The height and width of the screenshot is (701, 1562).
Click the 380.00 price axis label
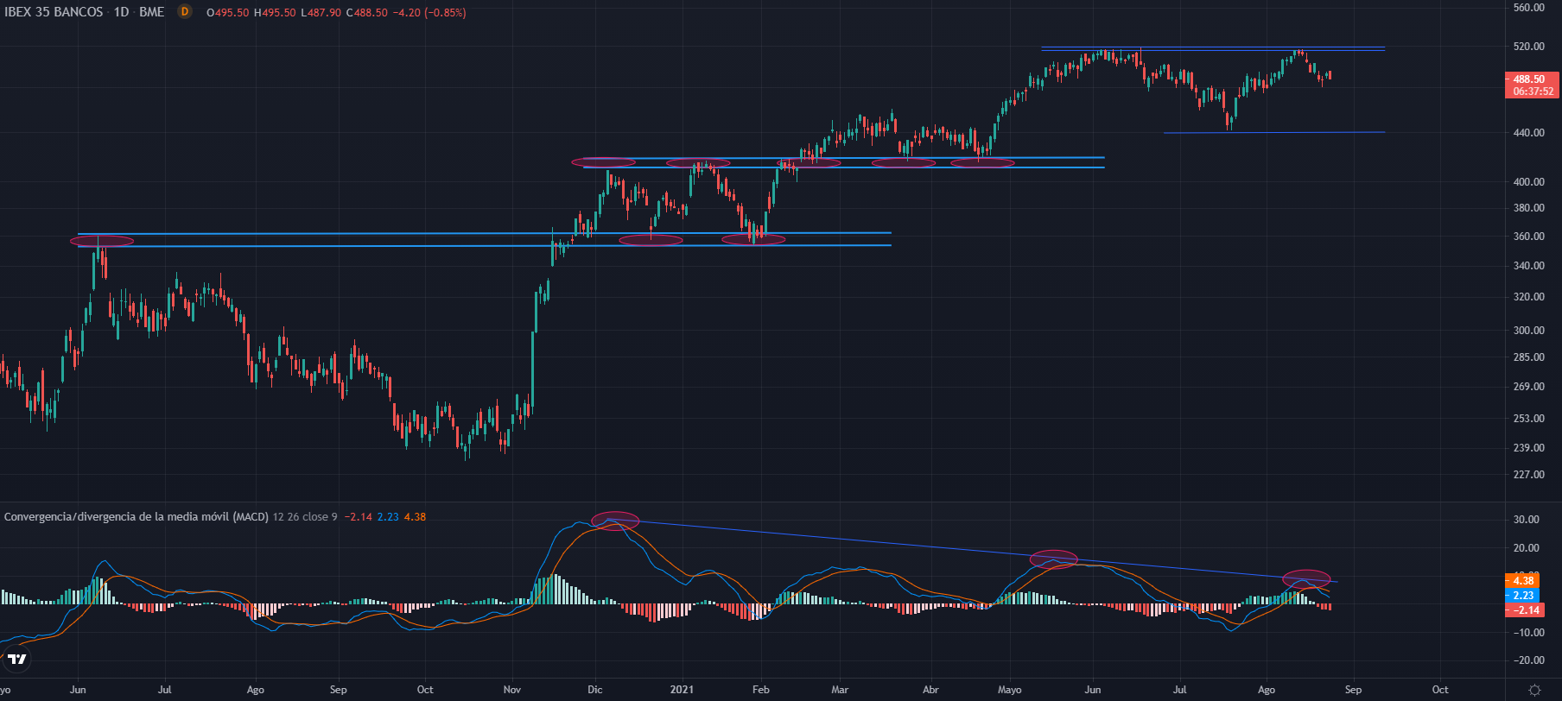tap(1529, 208)
